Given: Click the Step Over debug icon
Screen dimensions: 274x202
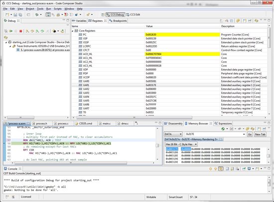Looking at the screenshot, I should [x=32, y=31].
